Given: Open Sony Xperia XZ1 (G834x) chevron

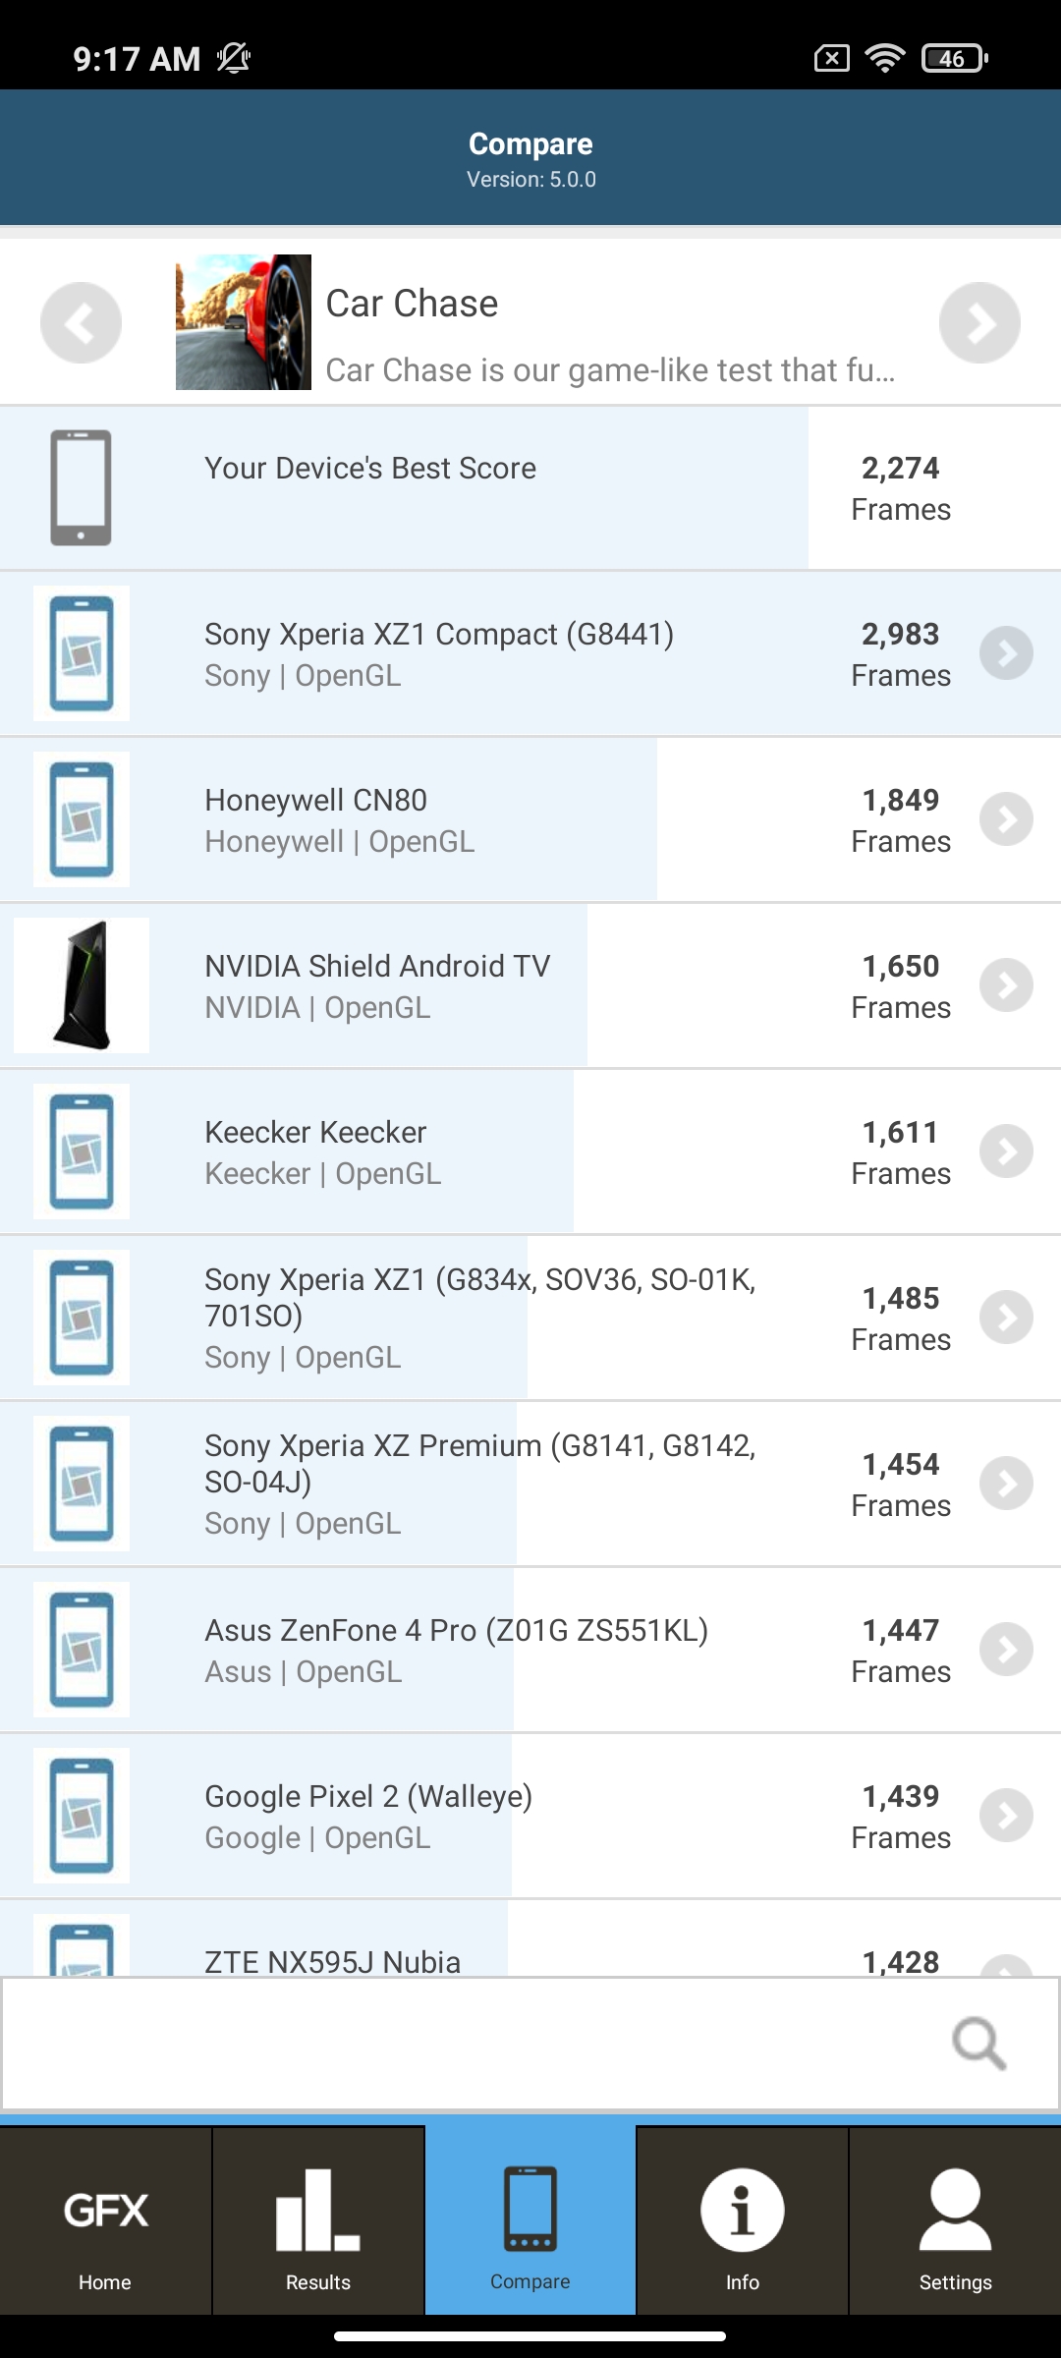Looking at the screenshot, I should [1006, 1318].
